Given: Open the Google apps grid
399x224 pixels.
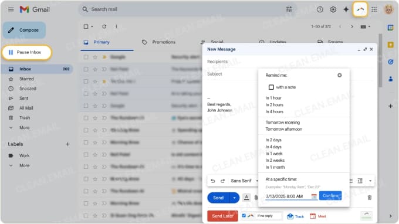Looking at the screenshot, I should click(x=374, y=9).
